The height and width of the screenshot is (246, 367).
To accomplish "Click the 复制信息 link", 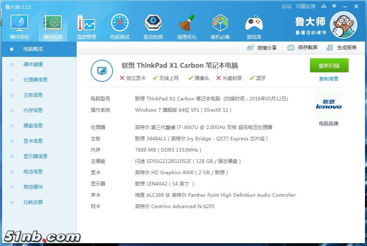I will tap(329, 79).
